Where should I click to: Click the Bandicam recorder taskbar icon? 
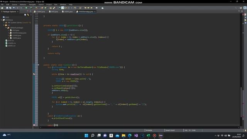(154, 136)
